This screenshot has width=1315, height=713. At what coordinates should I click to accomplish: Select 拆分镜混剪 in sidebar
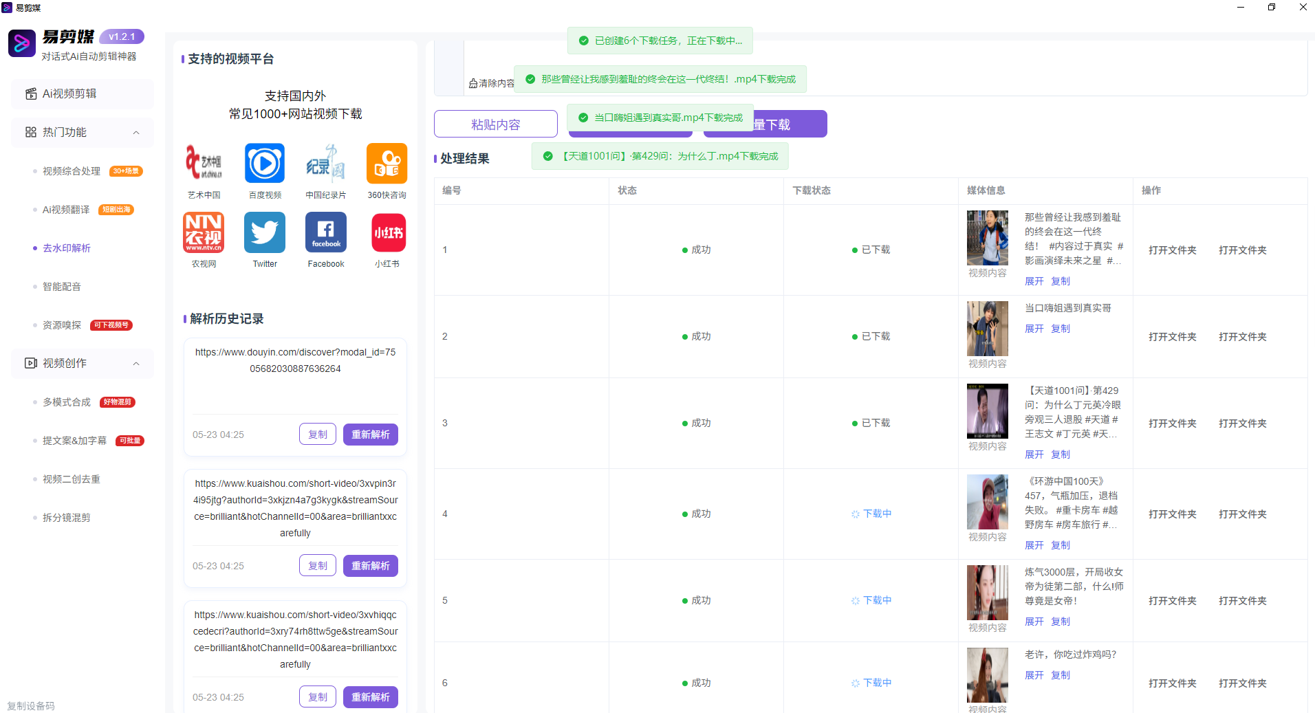point(67,518)
